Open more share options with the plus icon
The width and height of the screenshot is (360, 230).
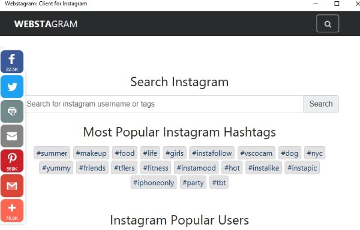[x=12, y=210]
